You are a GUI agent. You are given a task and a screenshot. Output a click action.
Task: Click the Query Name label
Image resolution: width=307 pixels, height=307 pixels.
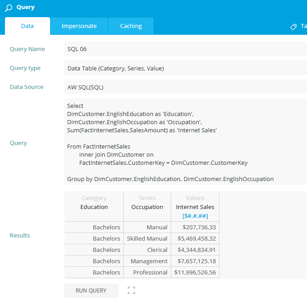(x=27, y=49)
